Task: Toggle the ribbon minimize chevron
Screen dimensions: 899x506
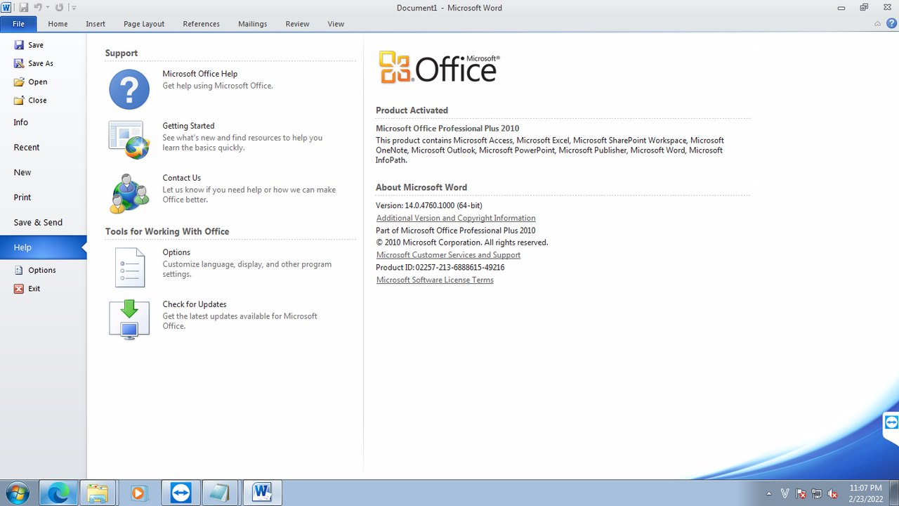Action: [x=877, y=24]
